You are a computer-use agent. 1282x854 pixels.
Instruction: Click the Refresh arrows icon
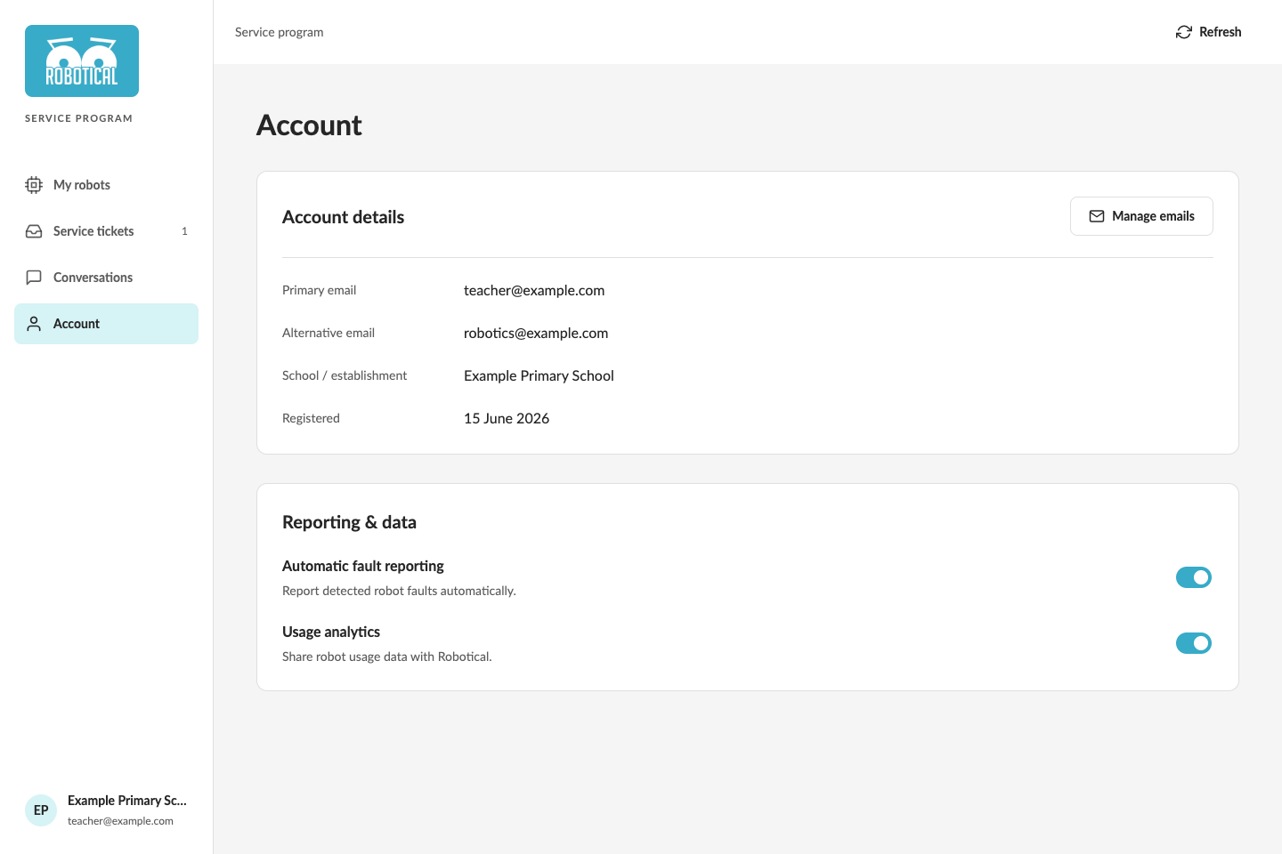(1184, 32)
